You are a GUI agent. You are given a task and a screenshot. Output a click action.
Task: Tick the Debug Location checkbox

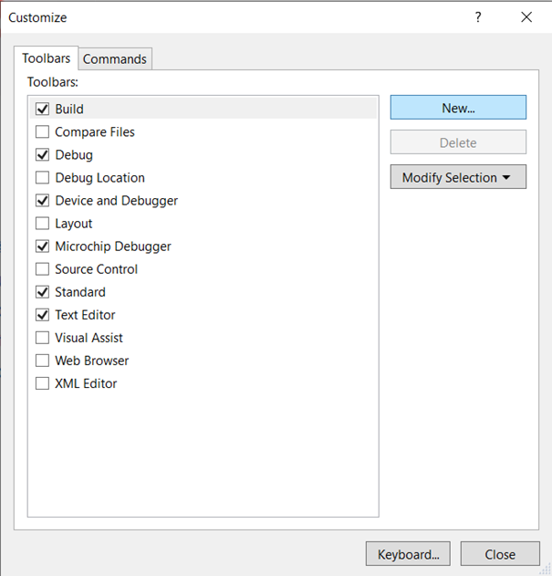[x=42, y=178]
